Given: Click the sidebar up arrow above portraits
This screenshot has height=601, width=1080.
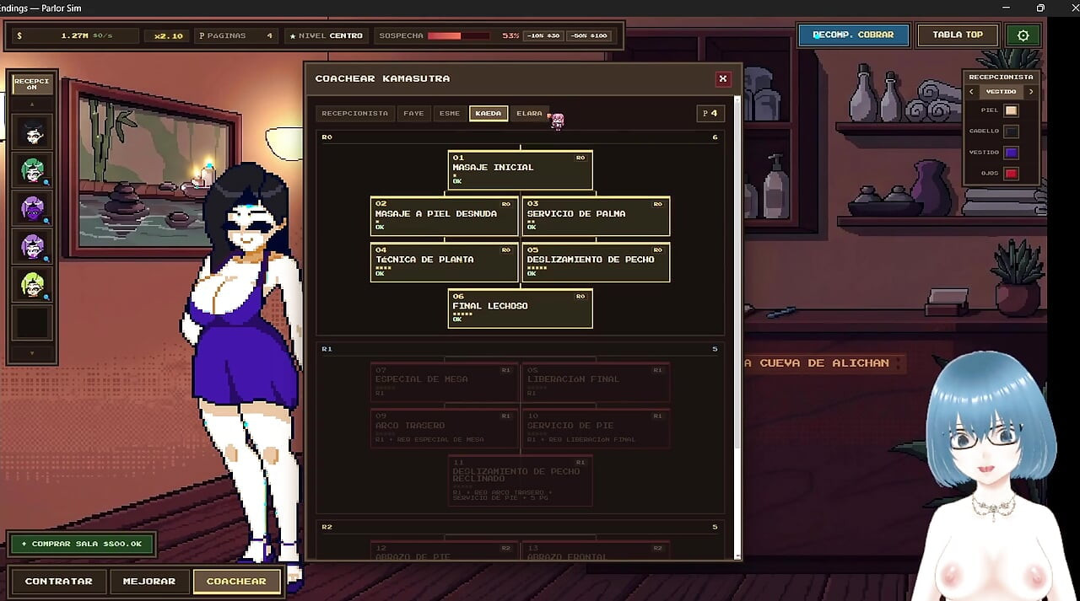Looking at the screenshot, I should pos(32,105).
